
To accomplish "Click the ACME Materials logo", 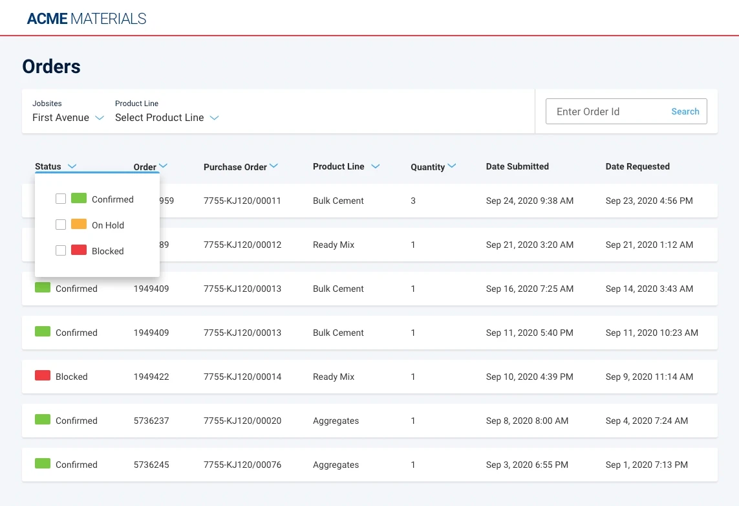I will [x=87, y=18].
